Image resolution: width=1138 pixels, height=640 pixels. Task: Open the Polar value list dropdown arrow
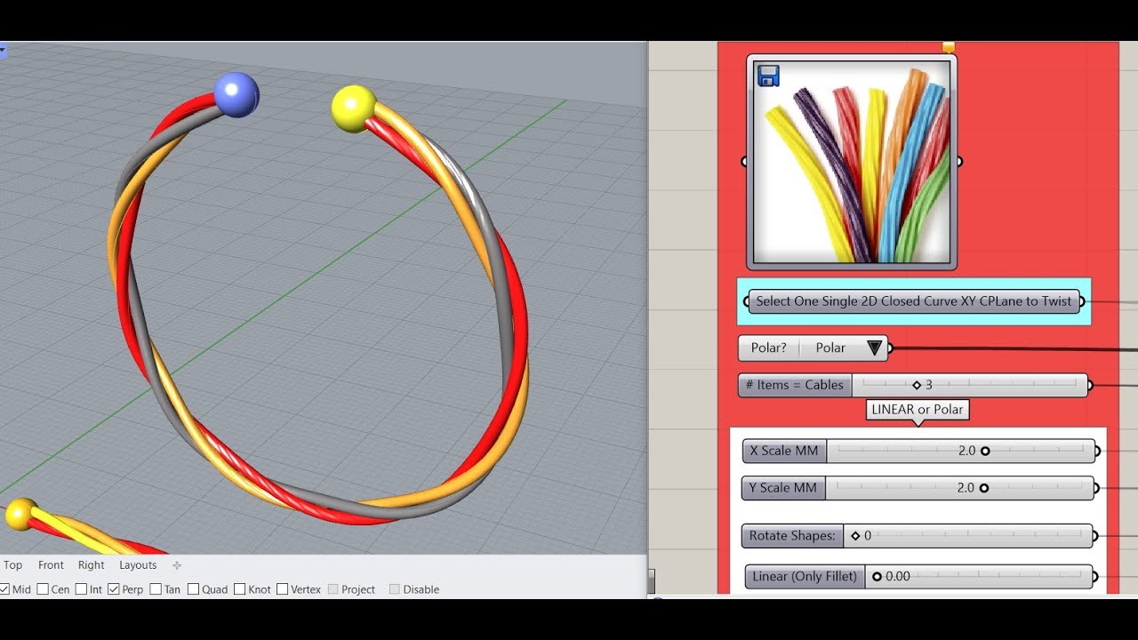875,348
